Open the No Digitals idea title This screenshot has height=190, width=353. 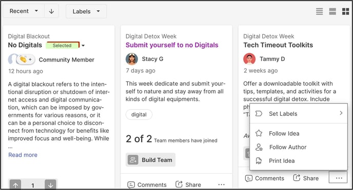coord(25,45)
